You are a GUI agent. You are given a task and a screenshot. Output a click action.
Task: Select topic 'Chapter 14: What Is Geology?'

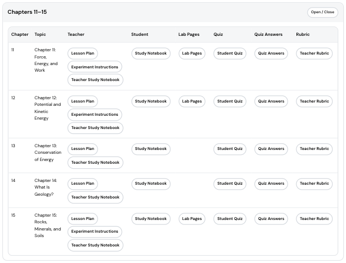point(46,187)
